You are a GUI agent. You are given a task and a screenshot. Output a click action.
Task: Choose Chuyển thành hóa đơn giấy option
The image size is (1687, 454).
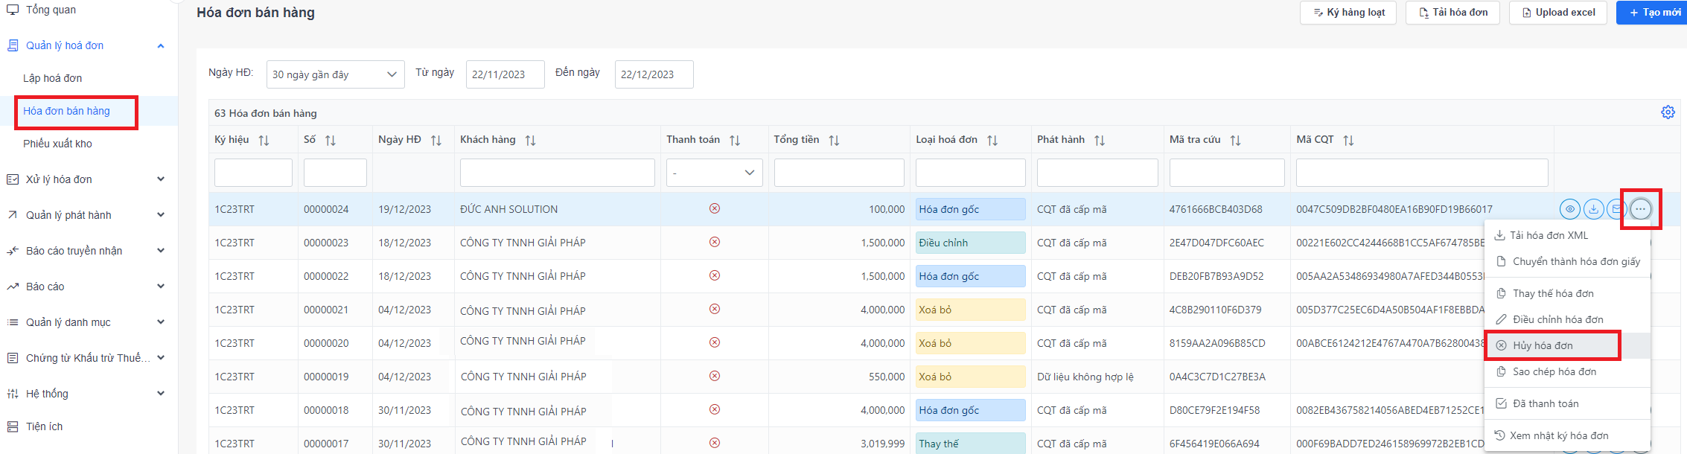[1567, 261]
